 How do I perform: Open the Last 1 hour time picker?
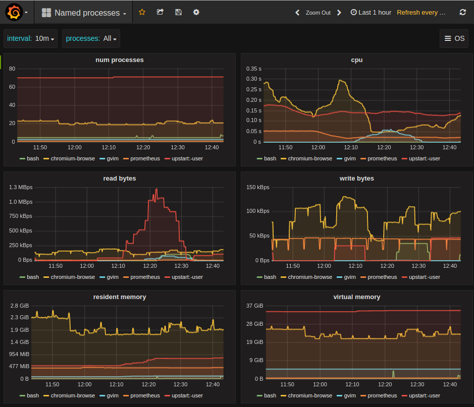(371, 13)
